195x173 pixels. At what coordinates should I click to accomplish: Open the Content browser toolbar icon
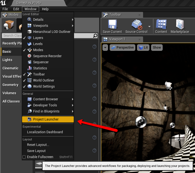[x=161, y=24]
